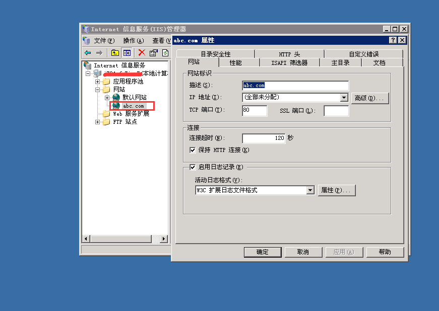The image size is (439, 311).
Task: Click the TCP 端口 input field
Action: pos(255,111)
